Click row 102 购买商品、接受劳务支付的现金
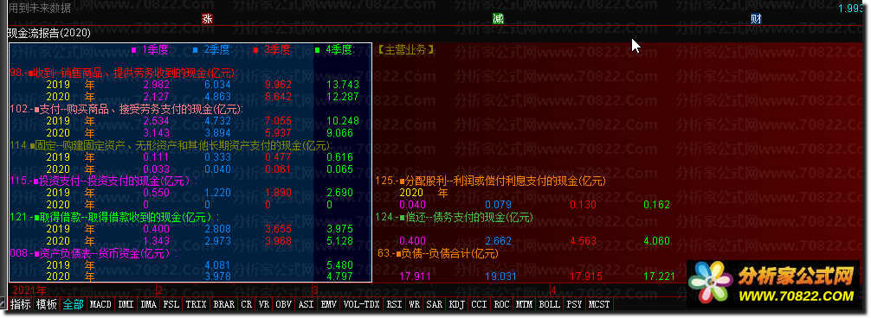The image size is (871, 318). pos(126,109)
